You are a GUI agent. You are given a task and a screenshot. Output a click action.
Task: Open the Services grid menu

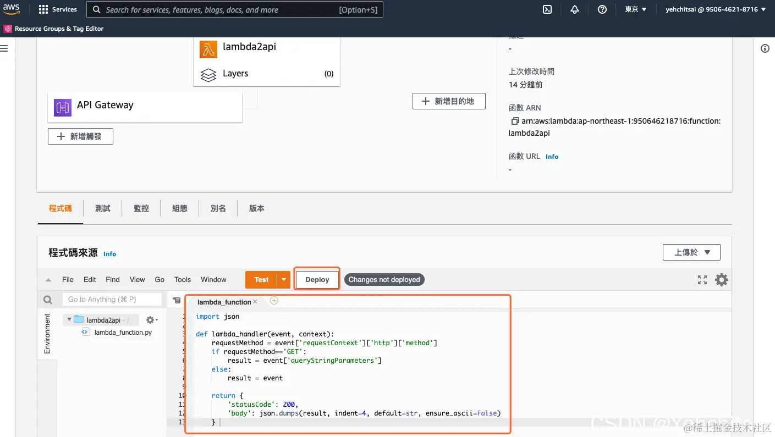pyautogui.click(x=58, y=9)
